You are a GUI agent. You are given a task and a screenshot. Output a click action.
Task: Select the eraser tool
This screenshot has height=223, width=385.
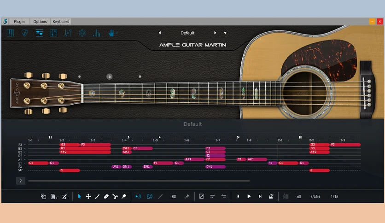click(x=106, y=196)
